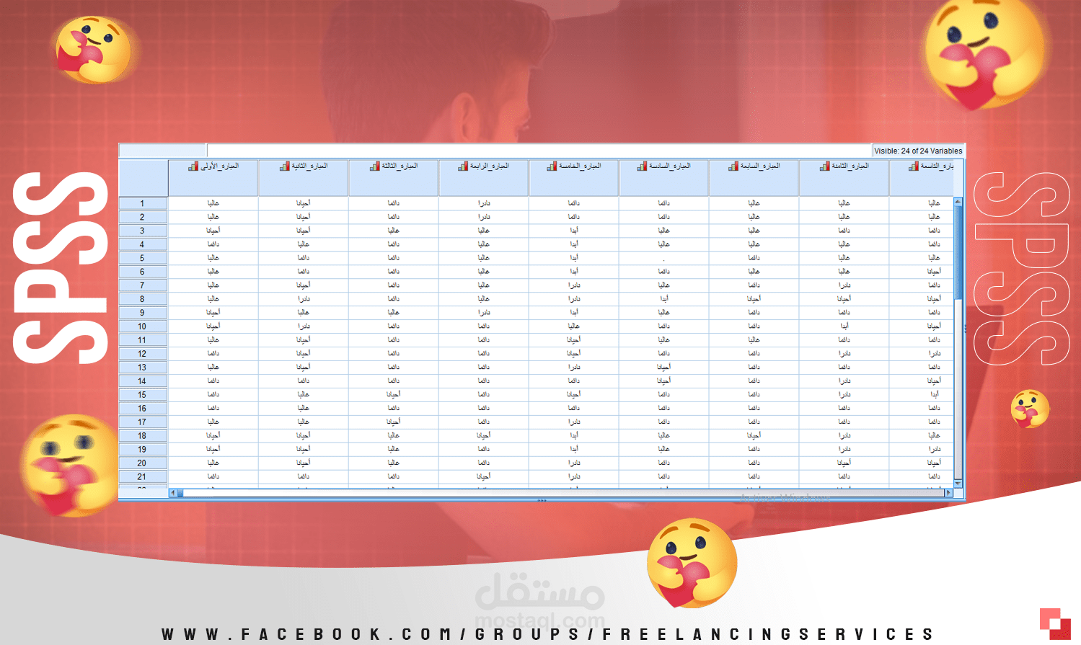Click row 19 cell under العبارة_الأولى
This screenshot has height=645, width=1081.
pyautogui.click(x=213, y=450)
